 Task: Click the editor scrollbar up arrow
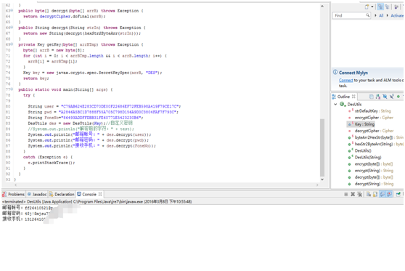point(322,7)
